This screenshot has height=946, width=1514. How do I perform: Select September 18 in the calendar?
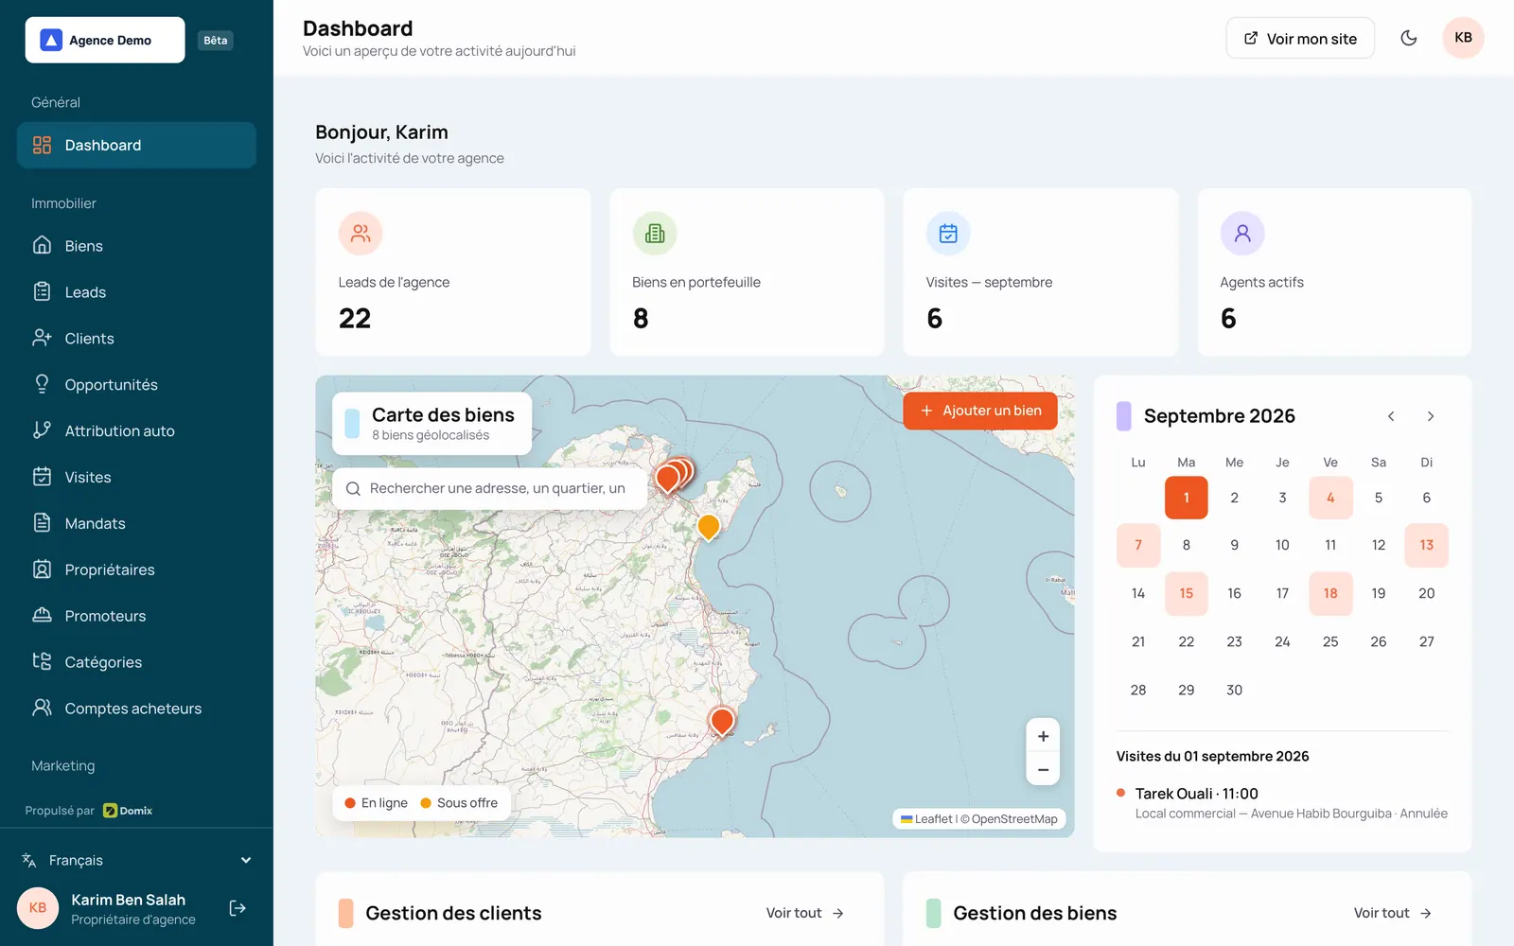pyautogui.click(x=1330, y=593)
